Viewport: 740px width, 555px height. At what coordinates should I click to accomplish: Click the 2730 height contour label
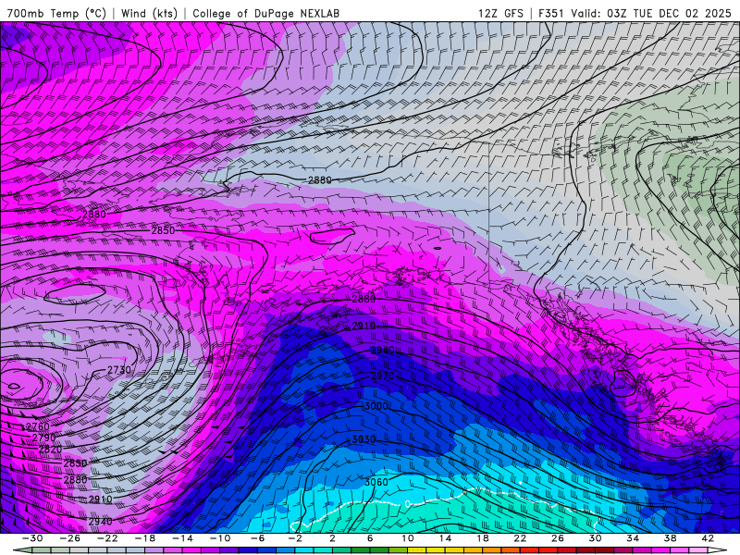[x=119, y=370]
